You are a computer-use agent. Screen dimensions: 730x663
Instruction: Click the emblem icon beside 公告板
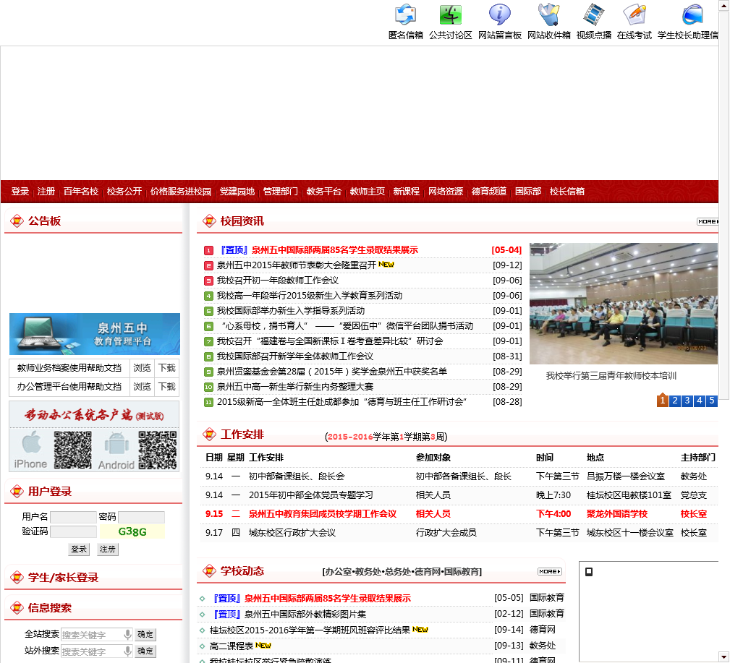[17, 221]
